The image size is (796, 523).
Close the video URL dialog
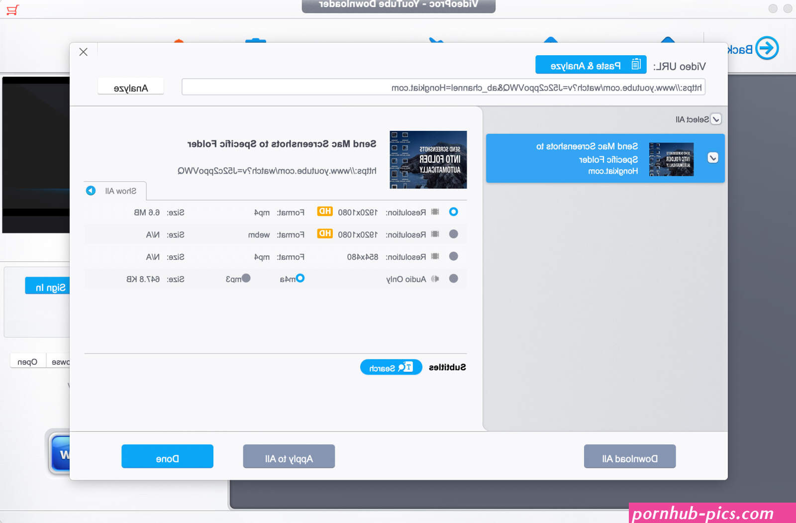[x=84, y=52]
